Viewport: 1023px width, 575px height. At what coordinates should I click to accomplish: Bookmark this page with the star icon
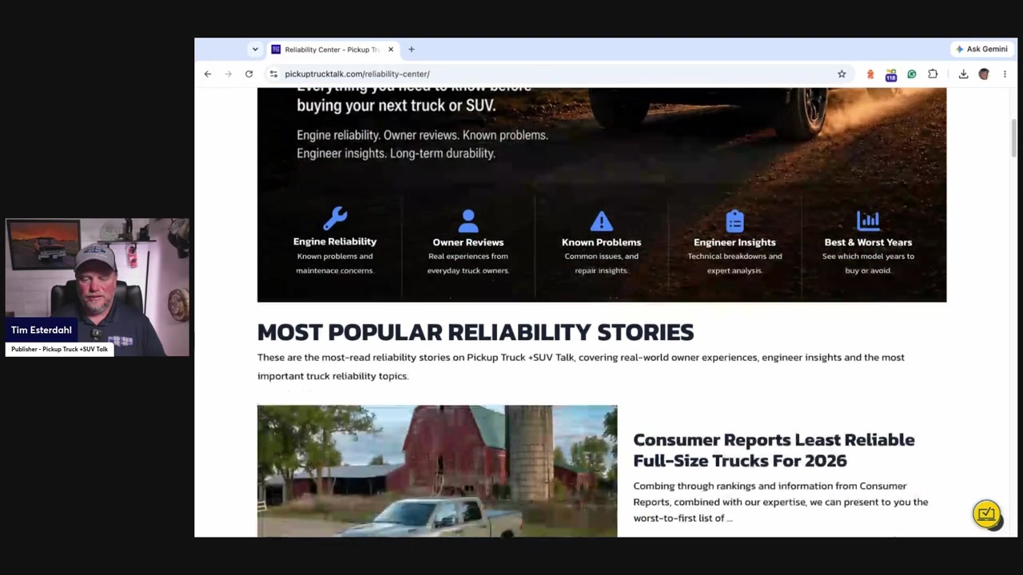tap(842, 73)
